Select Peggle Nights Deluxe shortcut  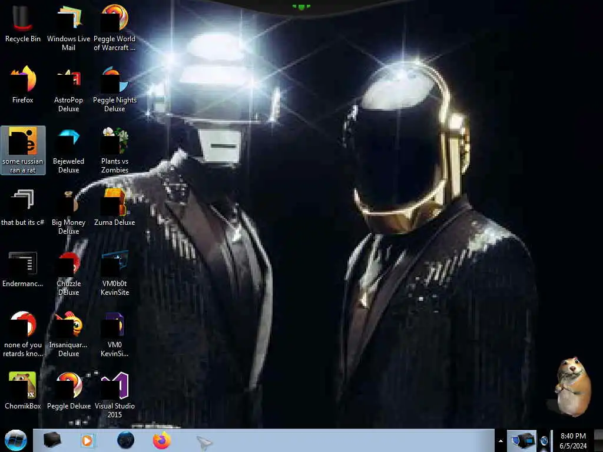click(115, 89)
